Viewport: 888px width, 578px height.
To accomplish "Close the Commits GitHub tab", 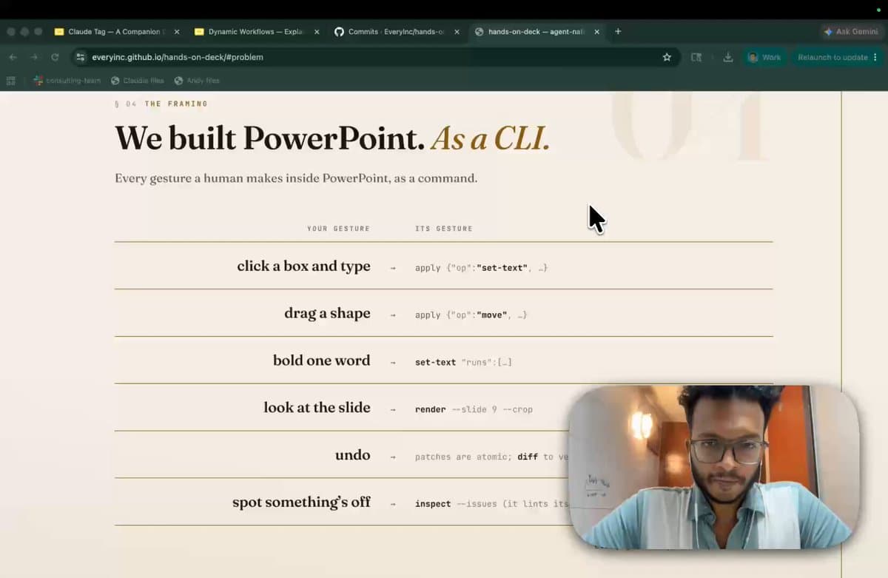I will (x=457, y=32).
